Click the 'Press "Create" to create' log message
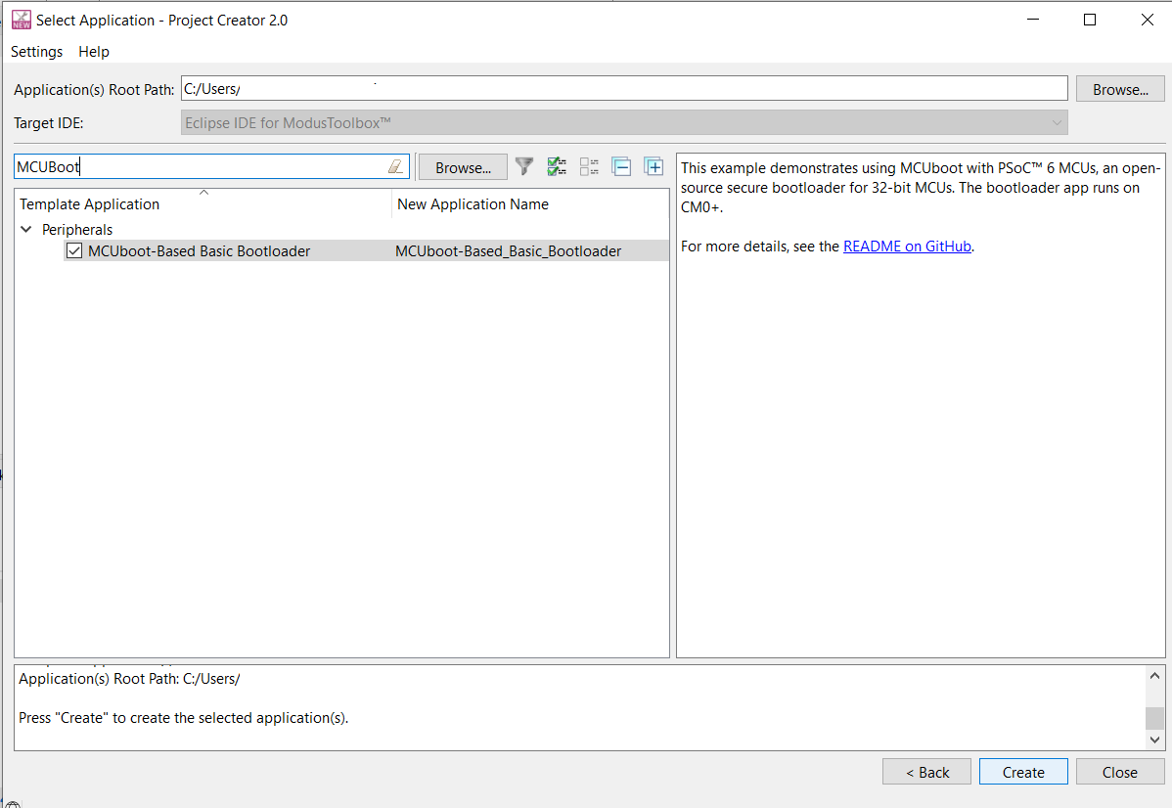The image size is (1172, 808). (184, 718)
